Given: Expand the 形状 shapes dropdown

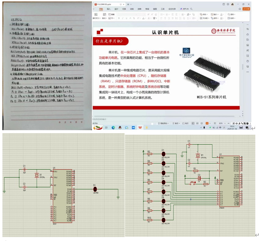Looking at the screenshot, I should (x=204, y=14).
